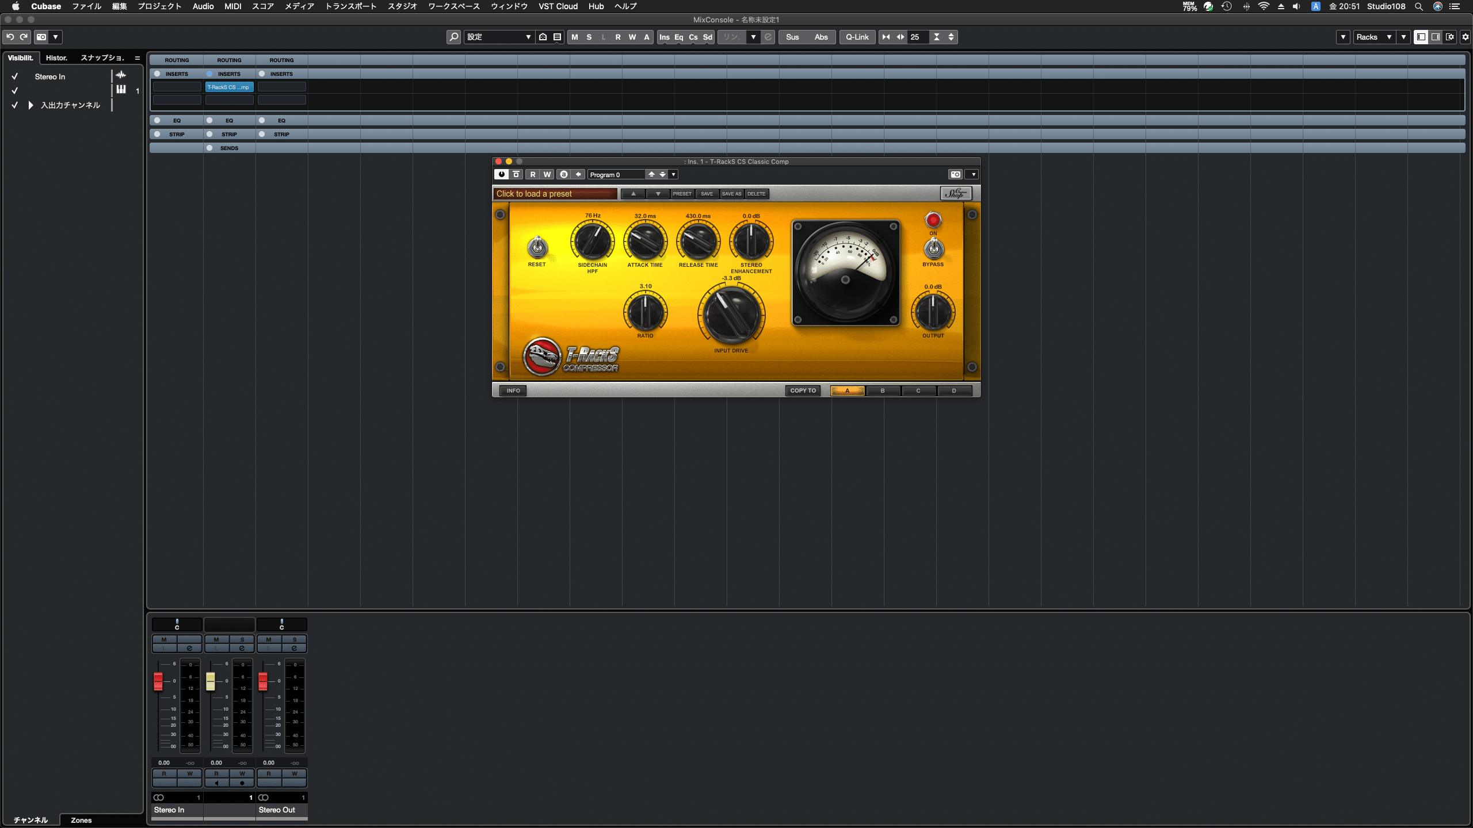Click the bar number field showing 25

click(917, 37)
